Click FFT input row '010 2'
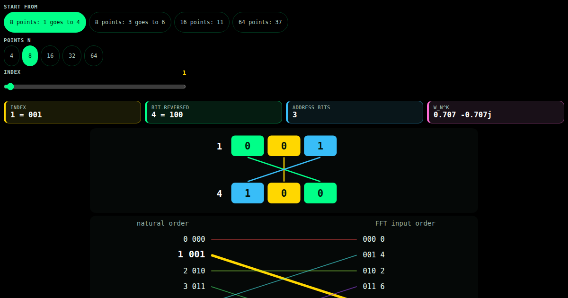Screen dimensions: 568x298 click(374, 271)
